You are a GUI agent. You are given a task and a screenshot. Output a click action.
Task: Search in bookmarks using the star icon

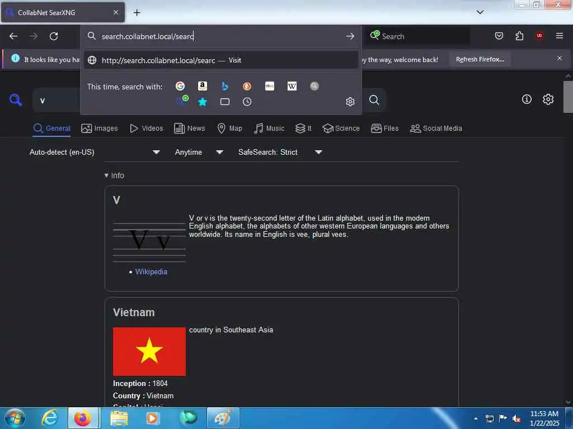(x=203, y=102)
